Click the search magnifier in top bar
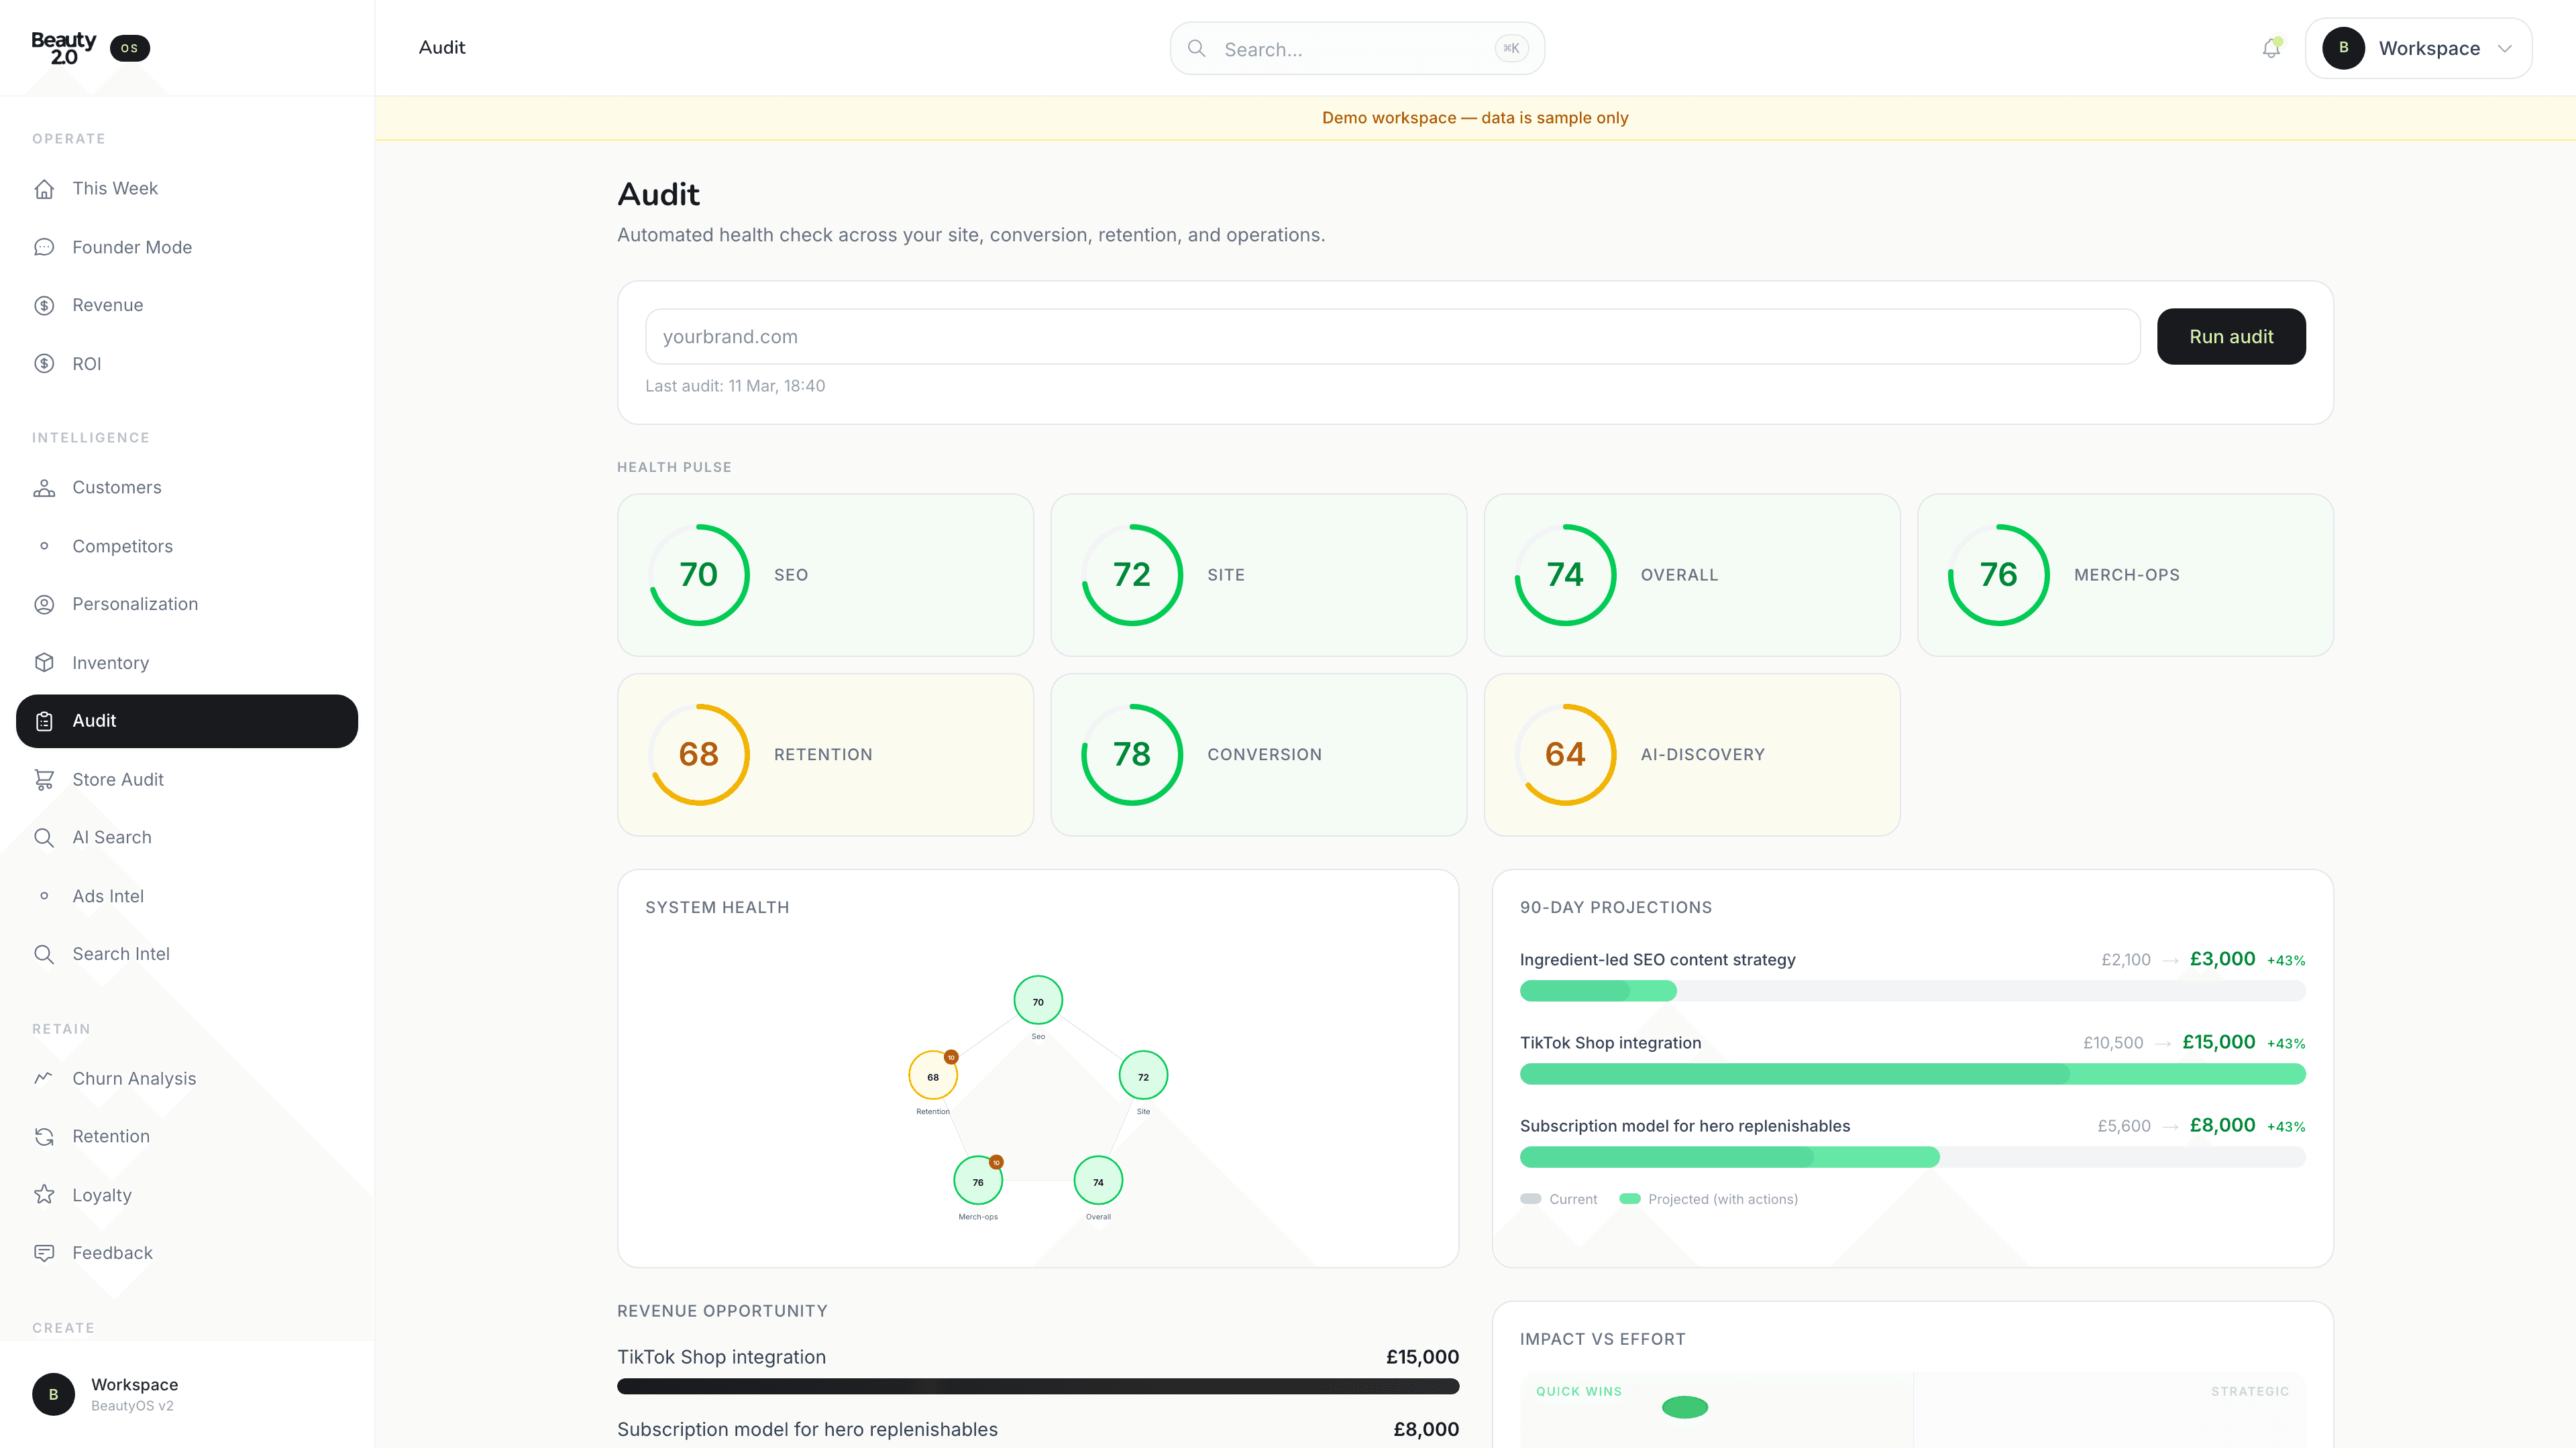The width and height of the screenshot is (2576, 1448). click(1196, 48)
